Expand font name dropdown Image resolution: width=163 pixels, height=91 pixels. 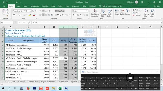click(24, 11)
